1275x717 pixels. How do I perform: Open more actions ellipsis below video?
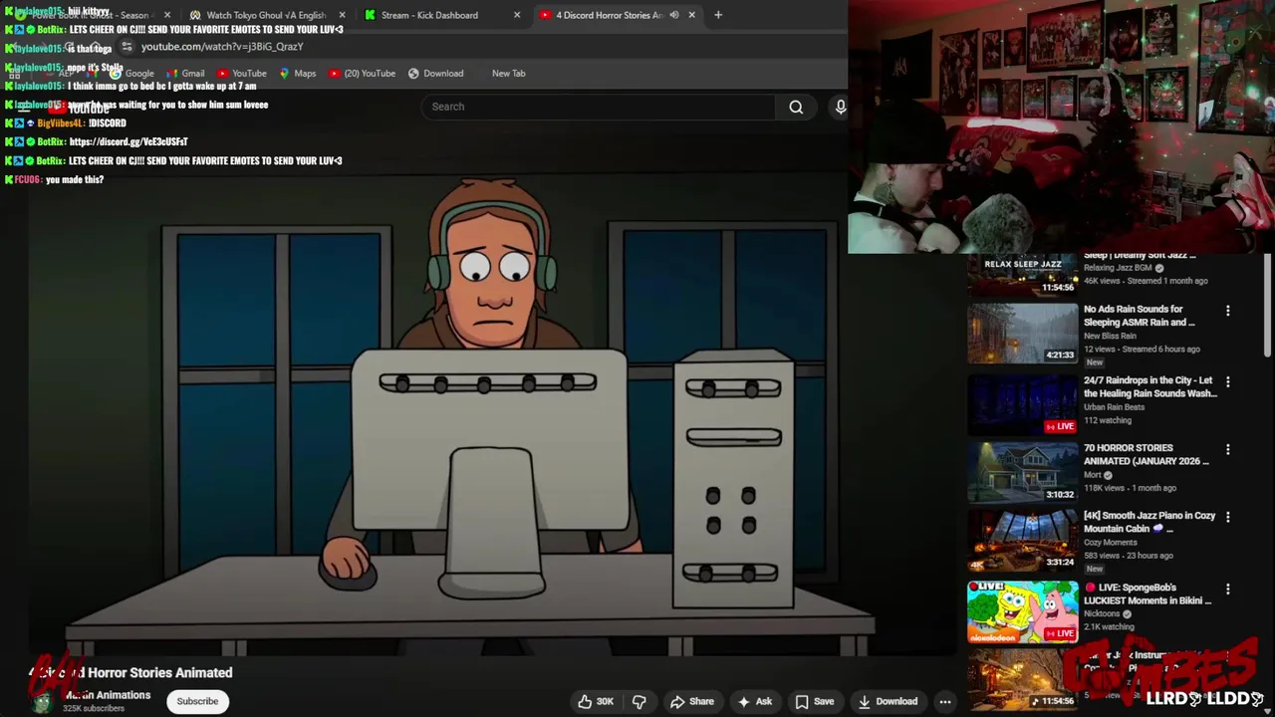[945, 701]
